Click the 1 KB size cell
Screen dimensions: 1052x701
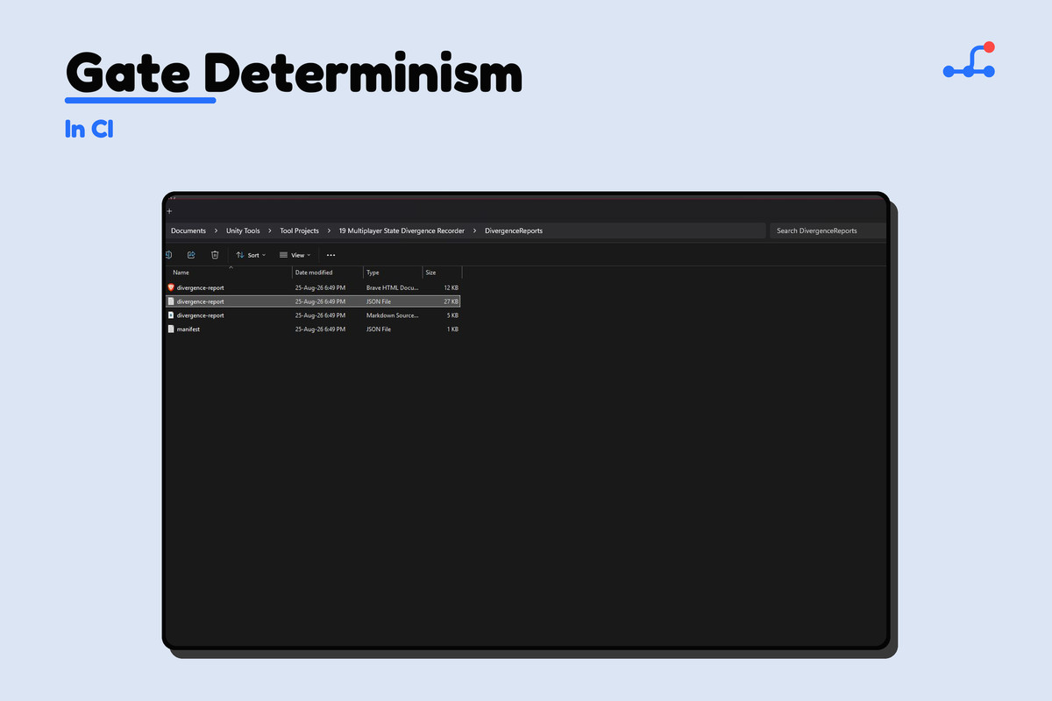click(x=452, y=329)
